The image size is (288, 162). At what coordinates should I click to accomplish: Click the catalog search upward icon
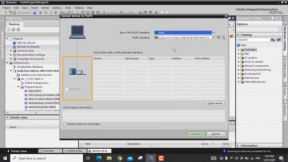pyautogui.click(x=279, y=40)
